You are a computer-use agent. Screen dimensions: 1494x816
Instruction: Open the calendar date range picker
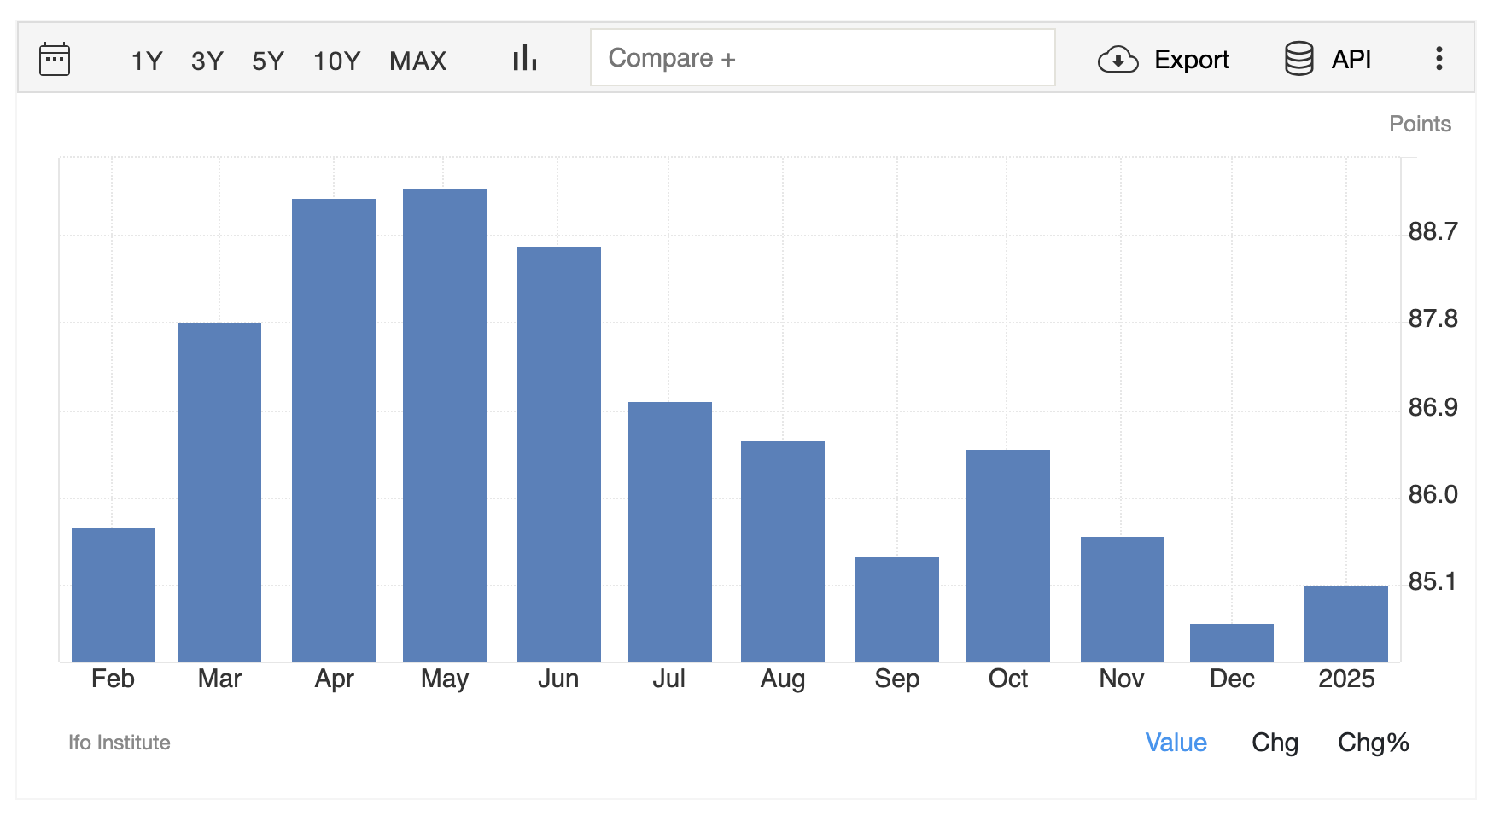tap(55, 59)
